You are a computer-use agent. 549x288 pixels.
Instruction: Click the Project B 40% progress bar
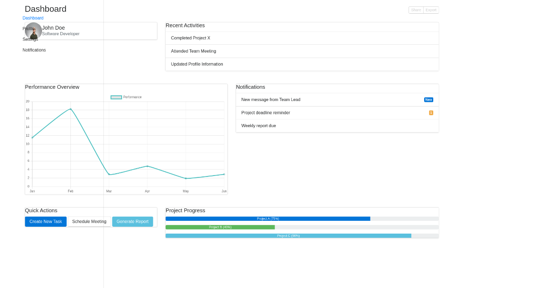pos(220,227)
